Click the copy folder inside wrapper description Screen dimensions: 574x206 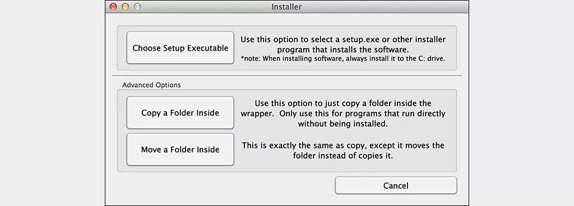pyautogui.click(x=343, y=113)
